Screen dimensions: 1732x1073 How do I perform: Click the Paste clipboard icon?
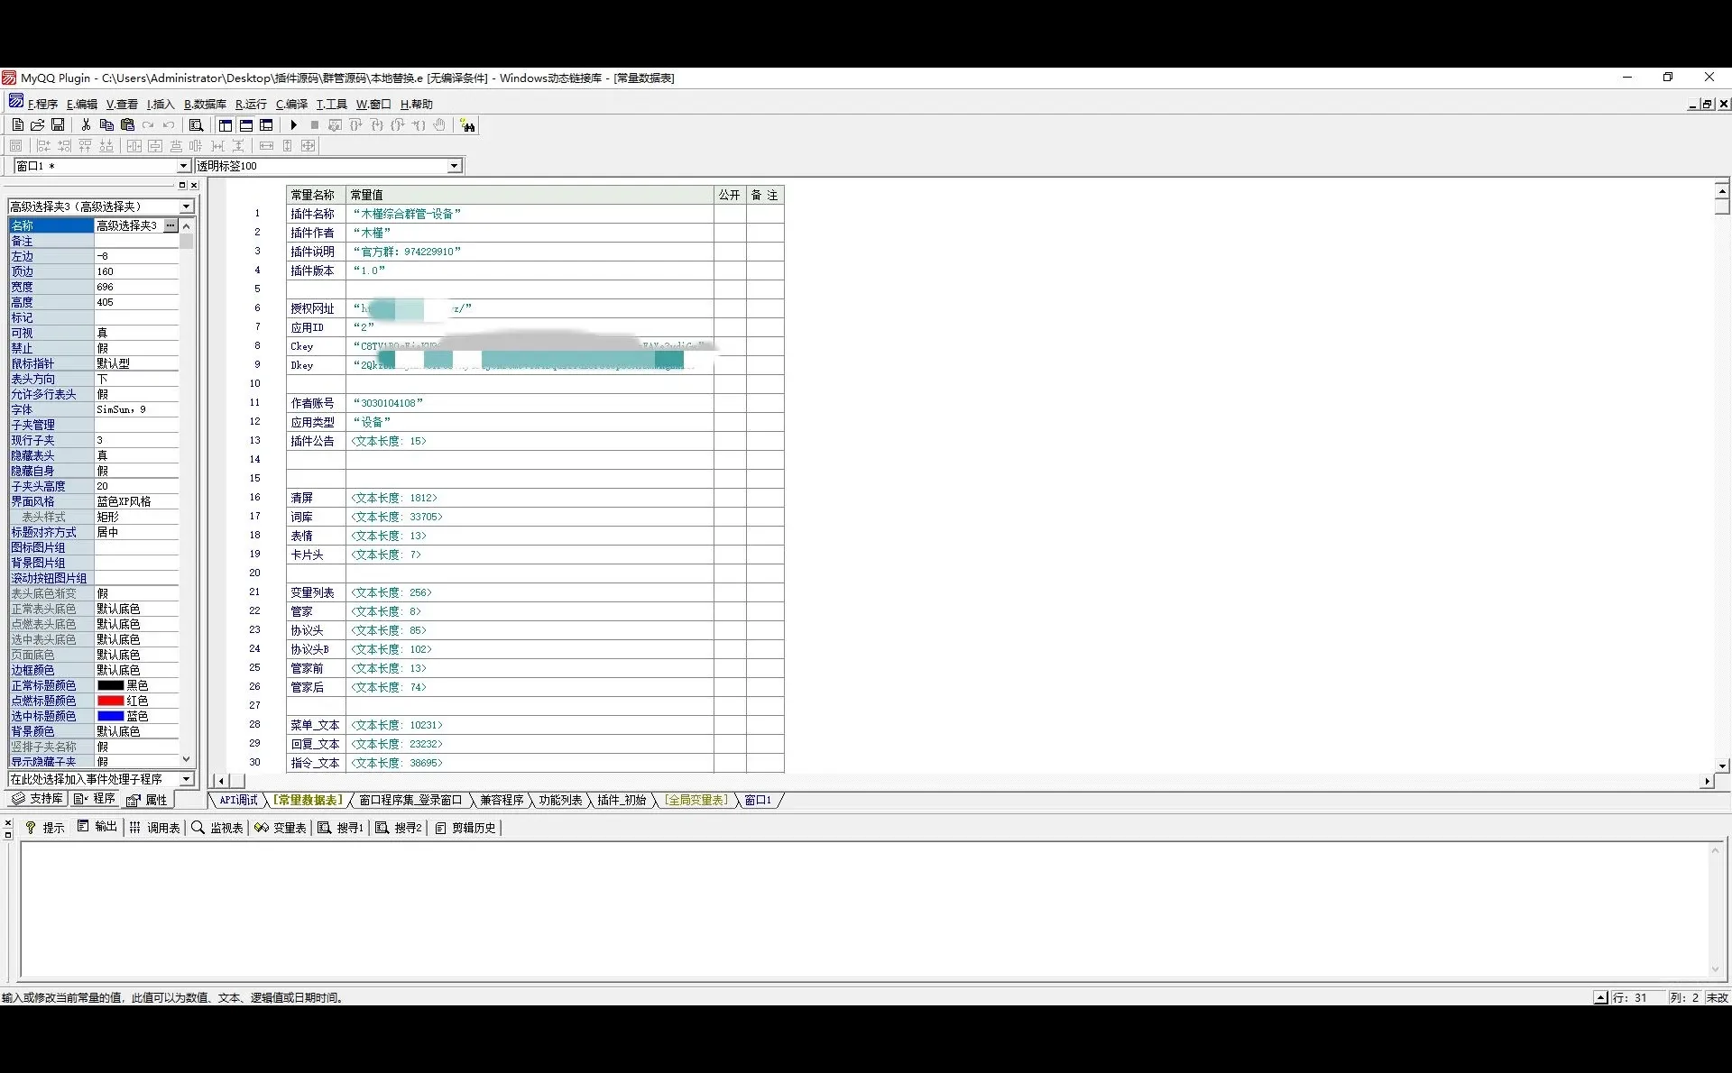click(127, 125)
